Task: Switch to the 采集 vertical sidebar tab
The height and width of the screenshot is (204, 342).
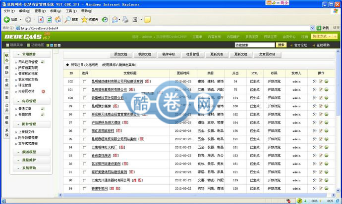Action: [x=7, y=95]
